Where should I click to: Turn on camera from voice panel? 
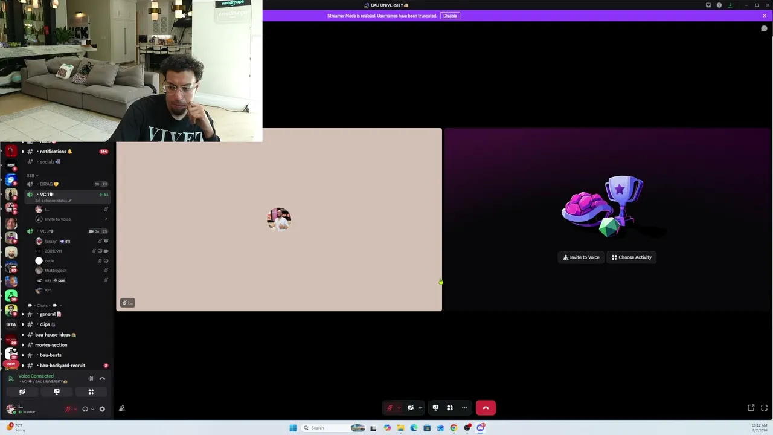22,391
